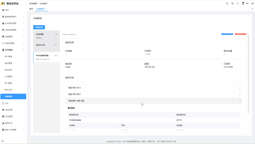Click the 新增实例 button
The image size is (255, 144).
pos(39,27)
